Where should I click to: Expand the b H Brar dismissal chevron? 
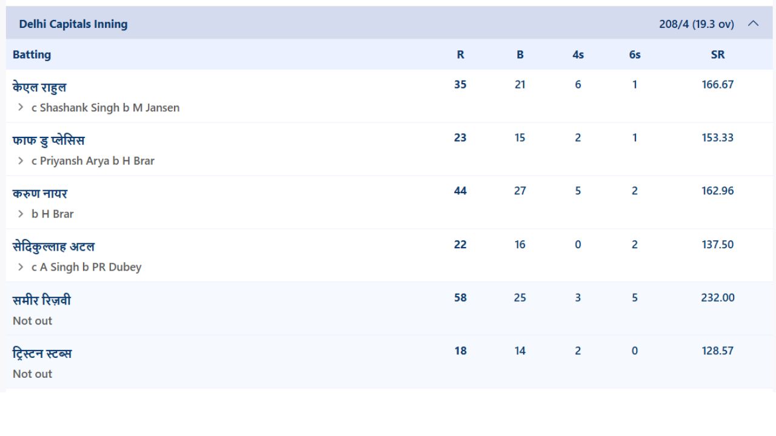[21, 214]
